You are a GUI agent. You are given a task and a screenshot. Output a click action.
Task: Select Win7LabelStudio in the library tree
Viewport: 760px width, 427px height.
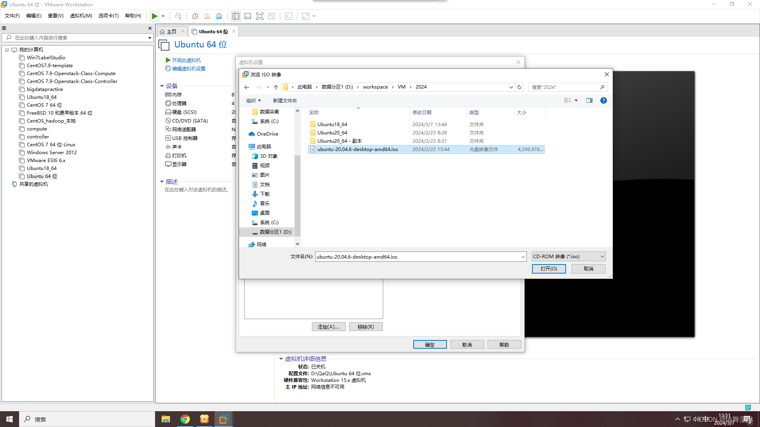[x=46, y=58]
